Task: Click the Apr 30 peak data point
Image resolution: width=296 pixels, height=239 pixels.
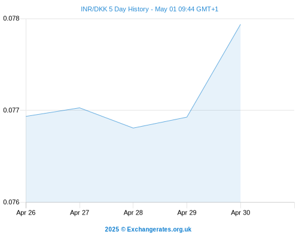Action: point(240,24)
